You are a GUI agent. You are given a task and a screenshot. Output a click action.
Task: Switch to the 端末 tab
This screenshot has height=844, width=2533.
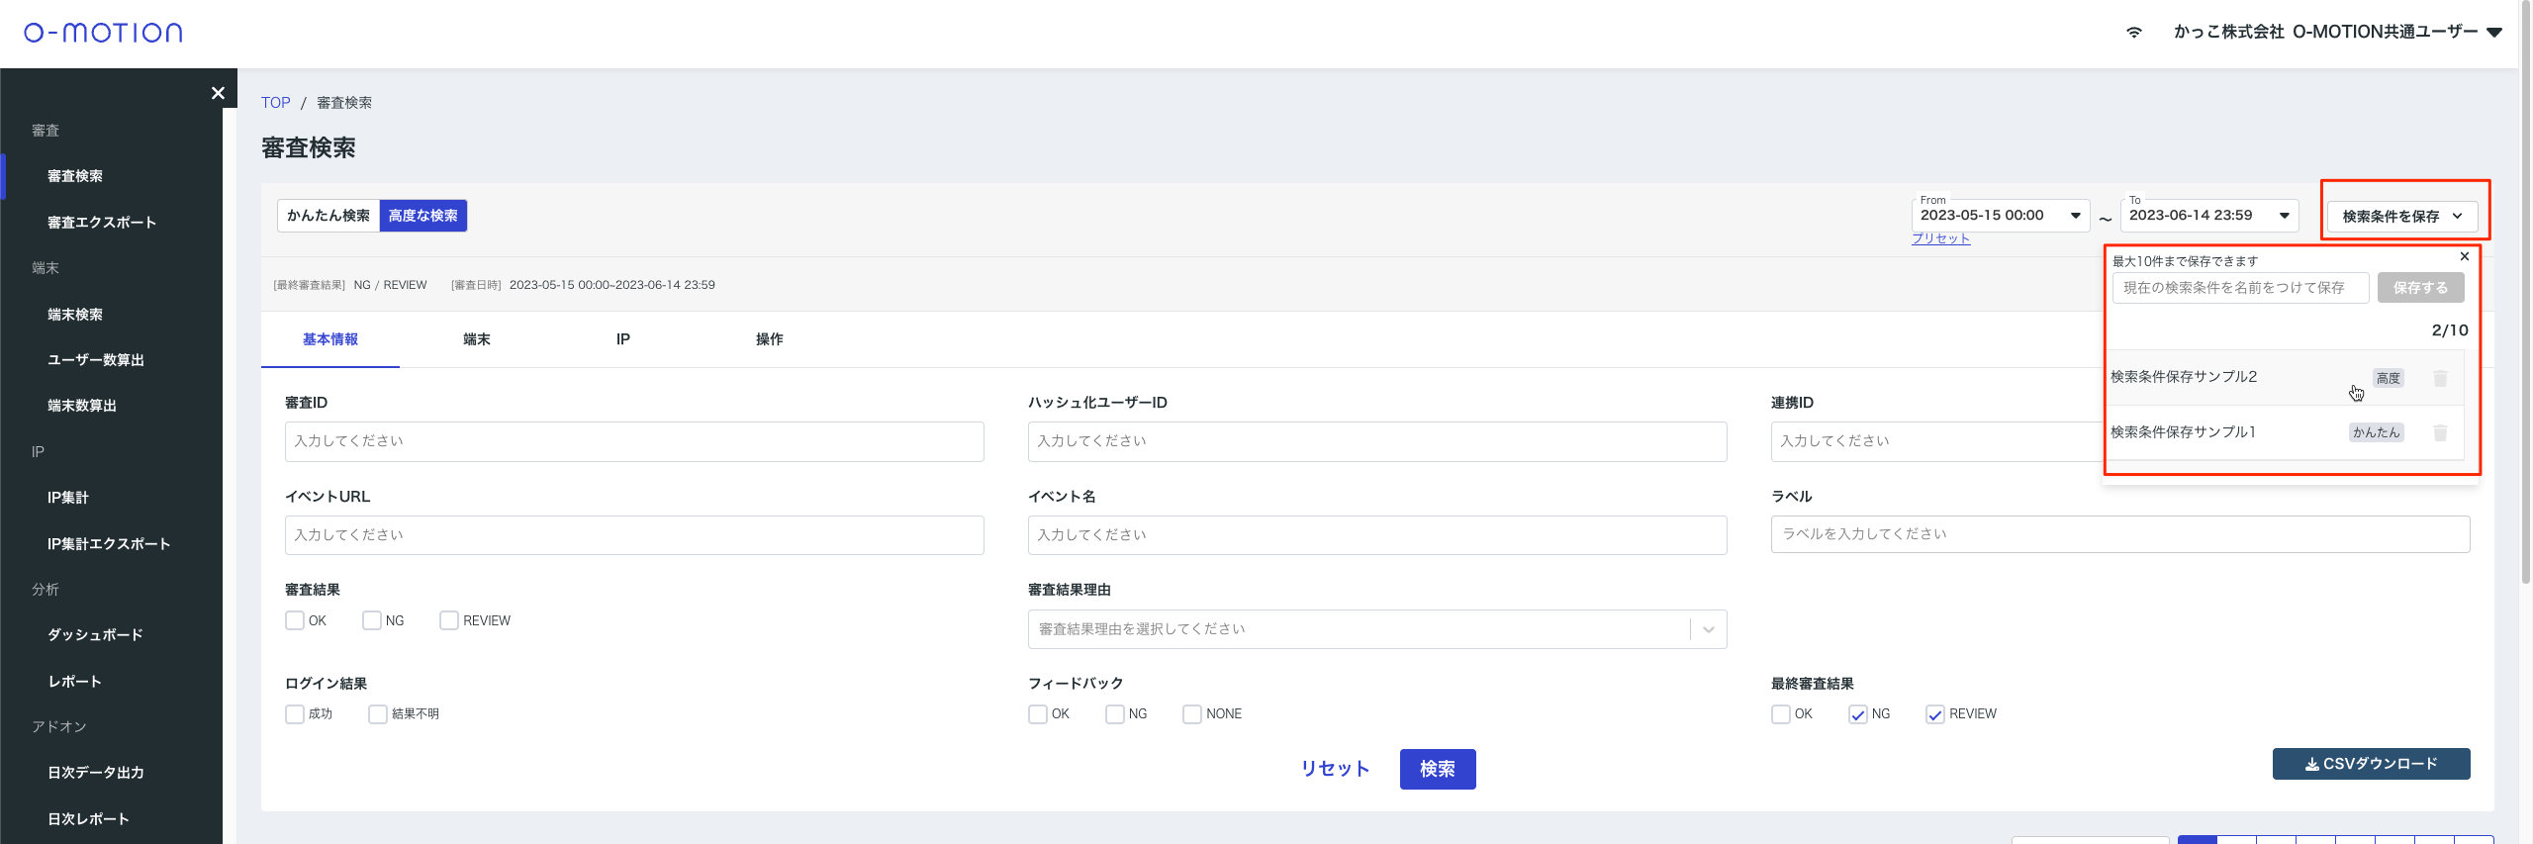[x=477, y=339]
